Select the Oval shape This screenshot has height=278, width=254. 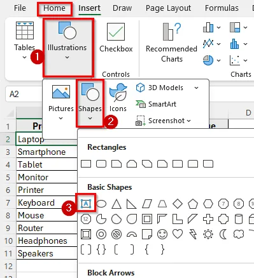(x=101, y=204)
